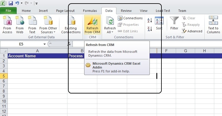The image size is (222, 116).
Task: Click the Name Box showing E5
Action: pyautogui.click(x=21, y=44)
